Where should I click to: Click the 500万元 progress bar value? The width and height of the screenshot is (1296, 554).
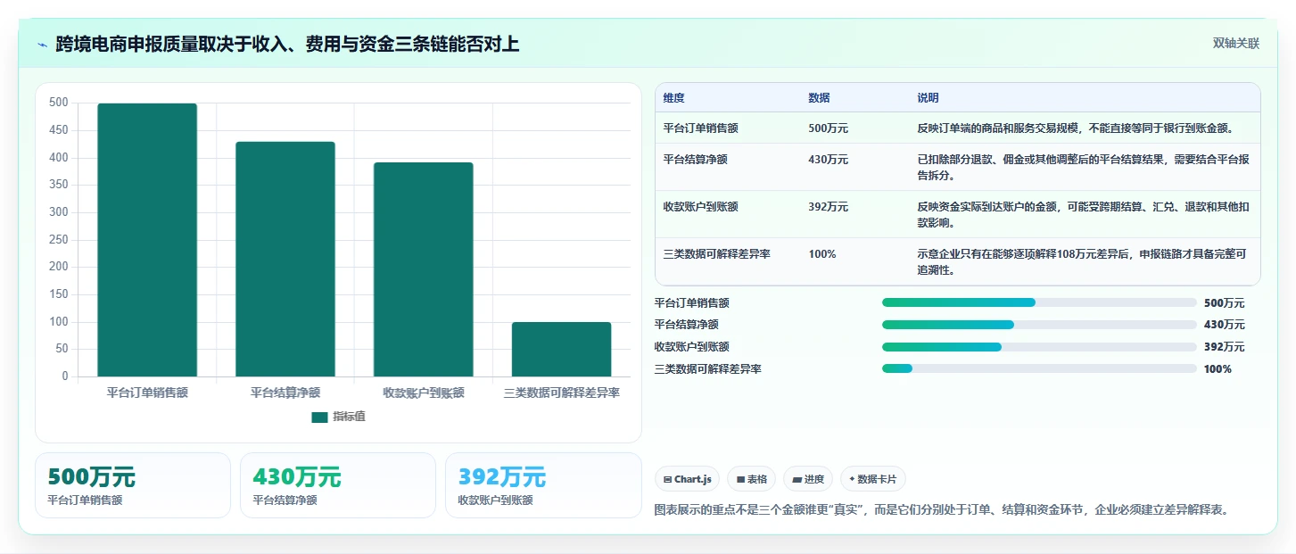pyautogui.click(x=1224, y=303)
